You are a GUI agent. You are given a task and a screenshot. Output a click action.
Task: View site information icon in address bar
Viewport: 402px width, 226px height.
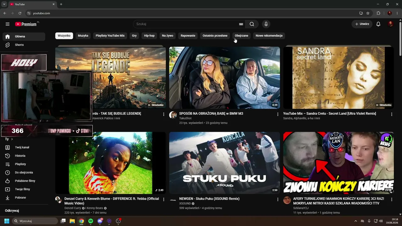pos(29,13)
